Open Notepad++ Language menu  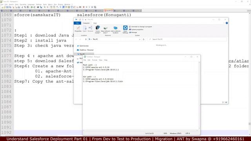[31, 4]
